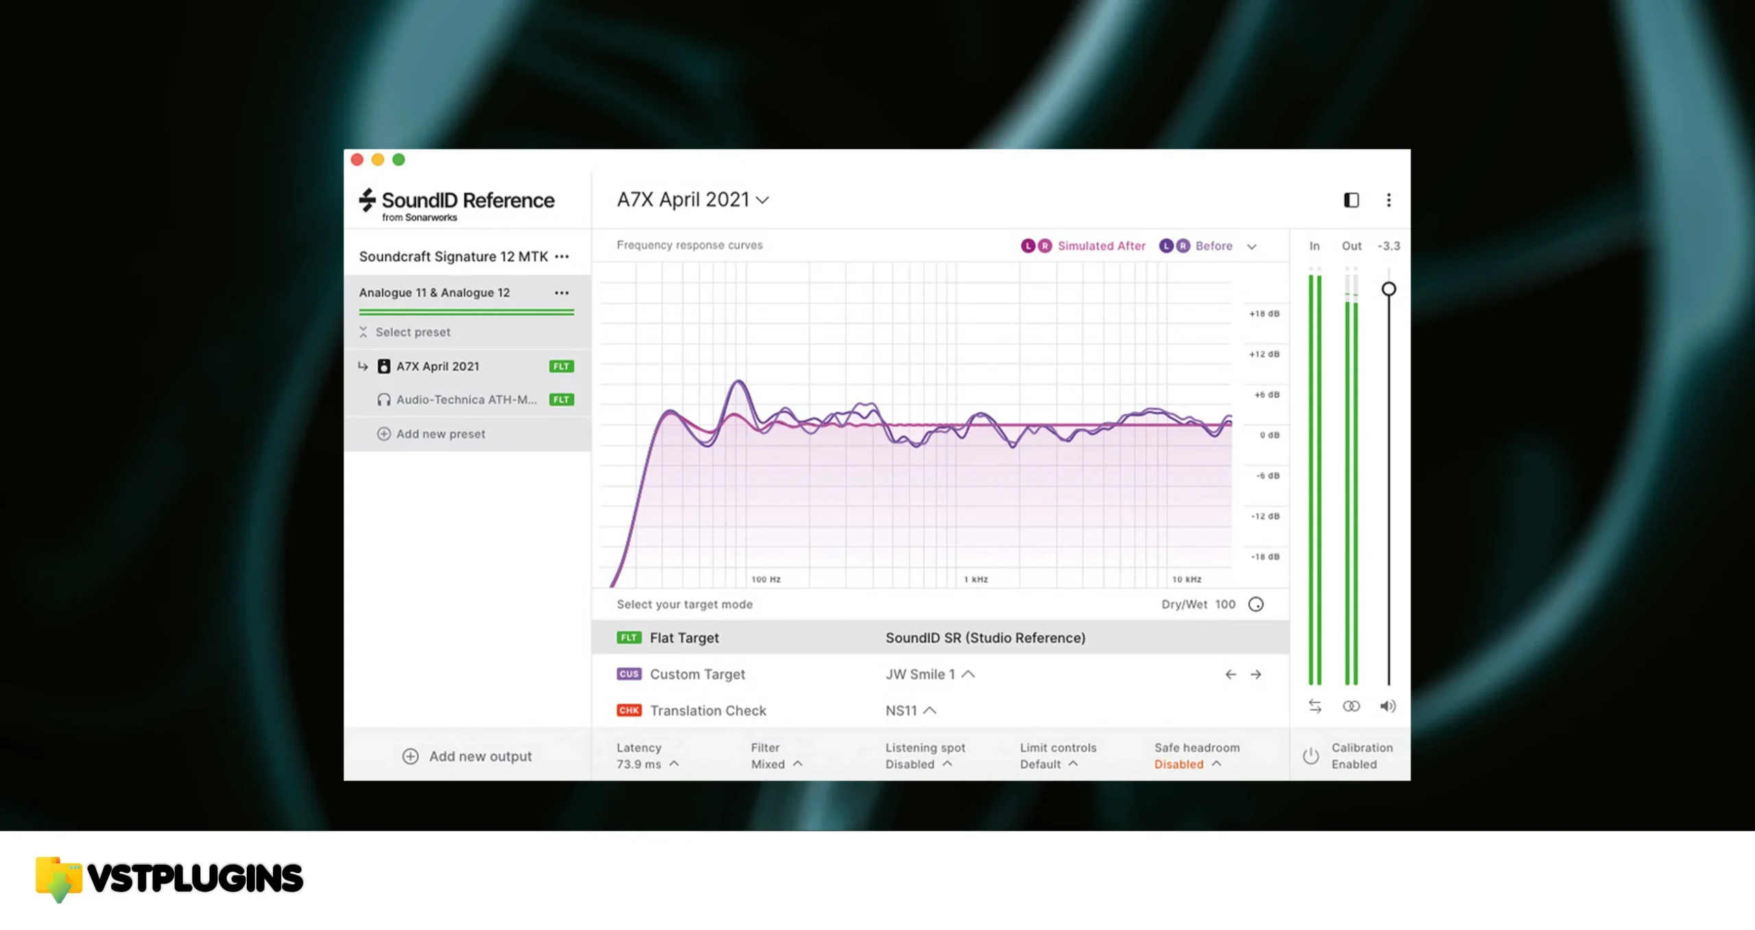The width and height of the screenshot is (1755, 930).
Task: Click the Simulated After legend label
Action: click(1101, 245)
